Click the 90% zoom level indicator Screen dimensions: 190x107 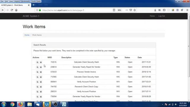pos(119,10)
